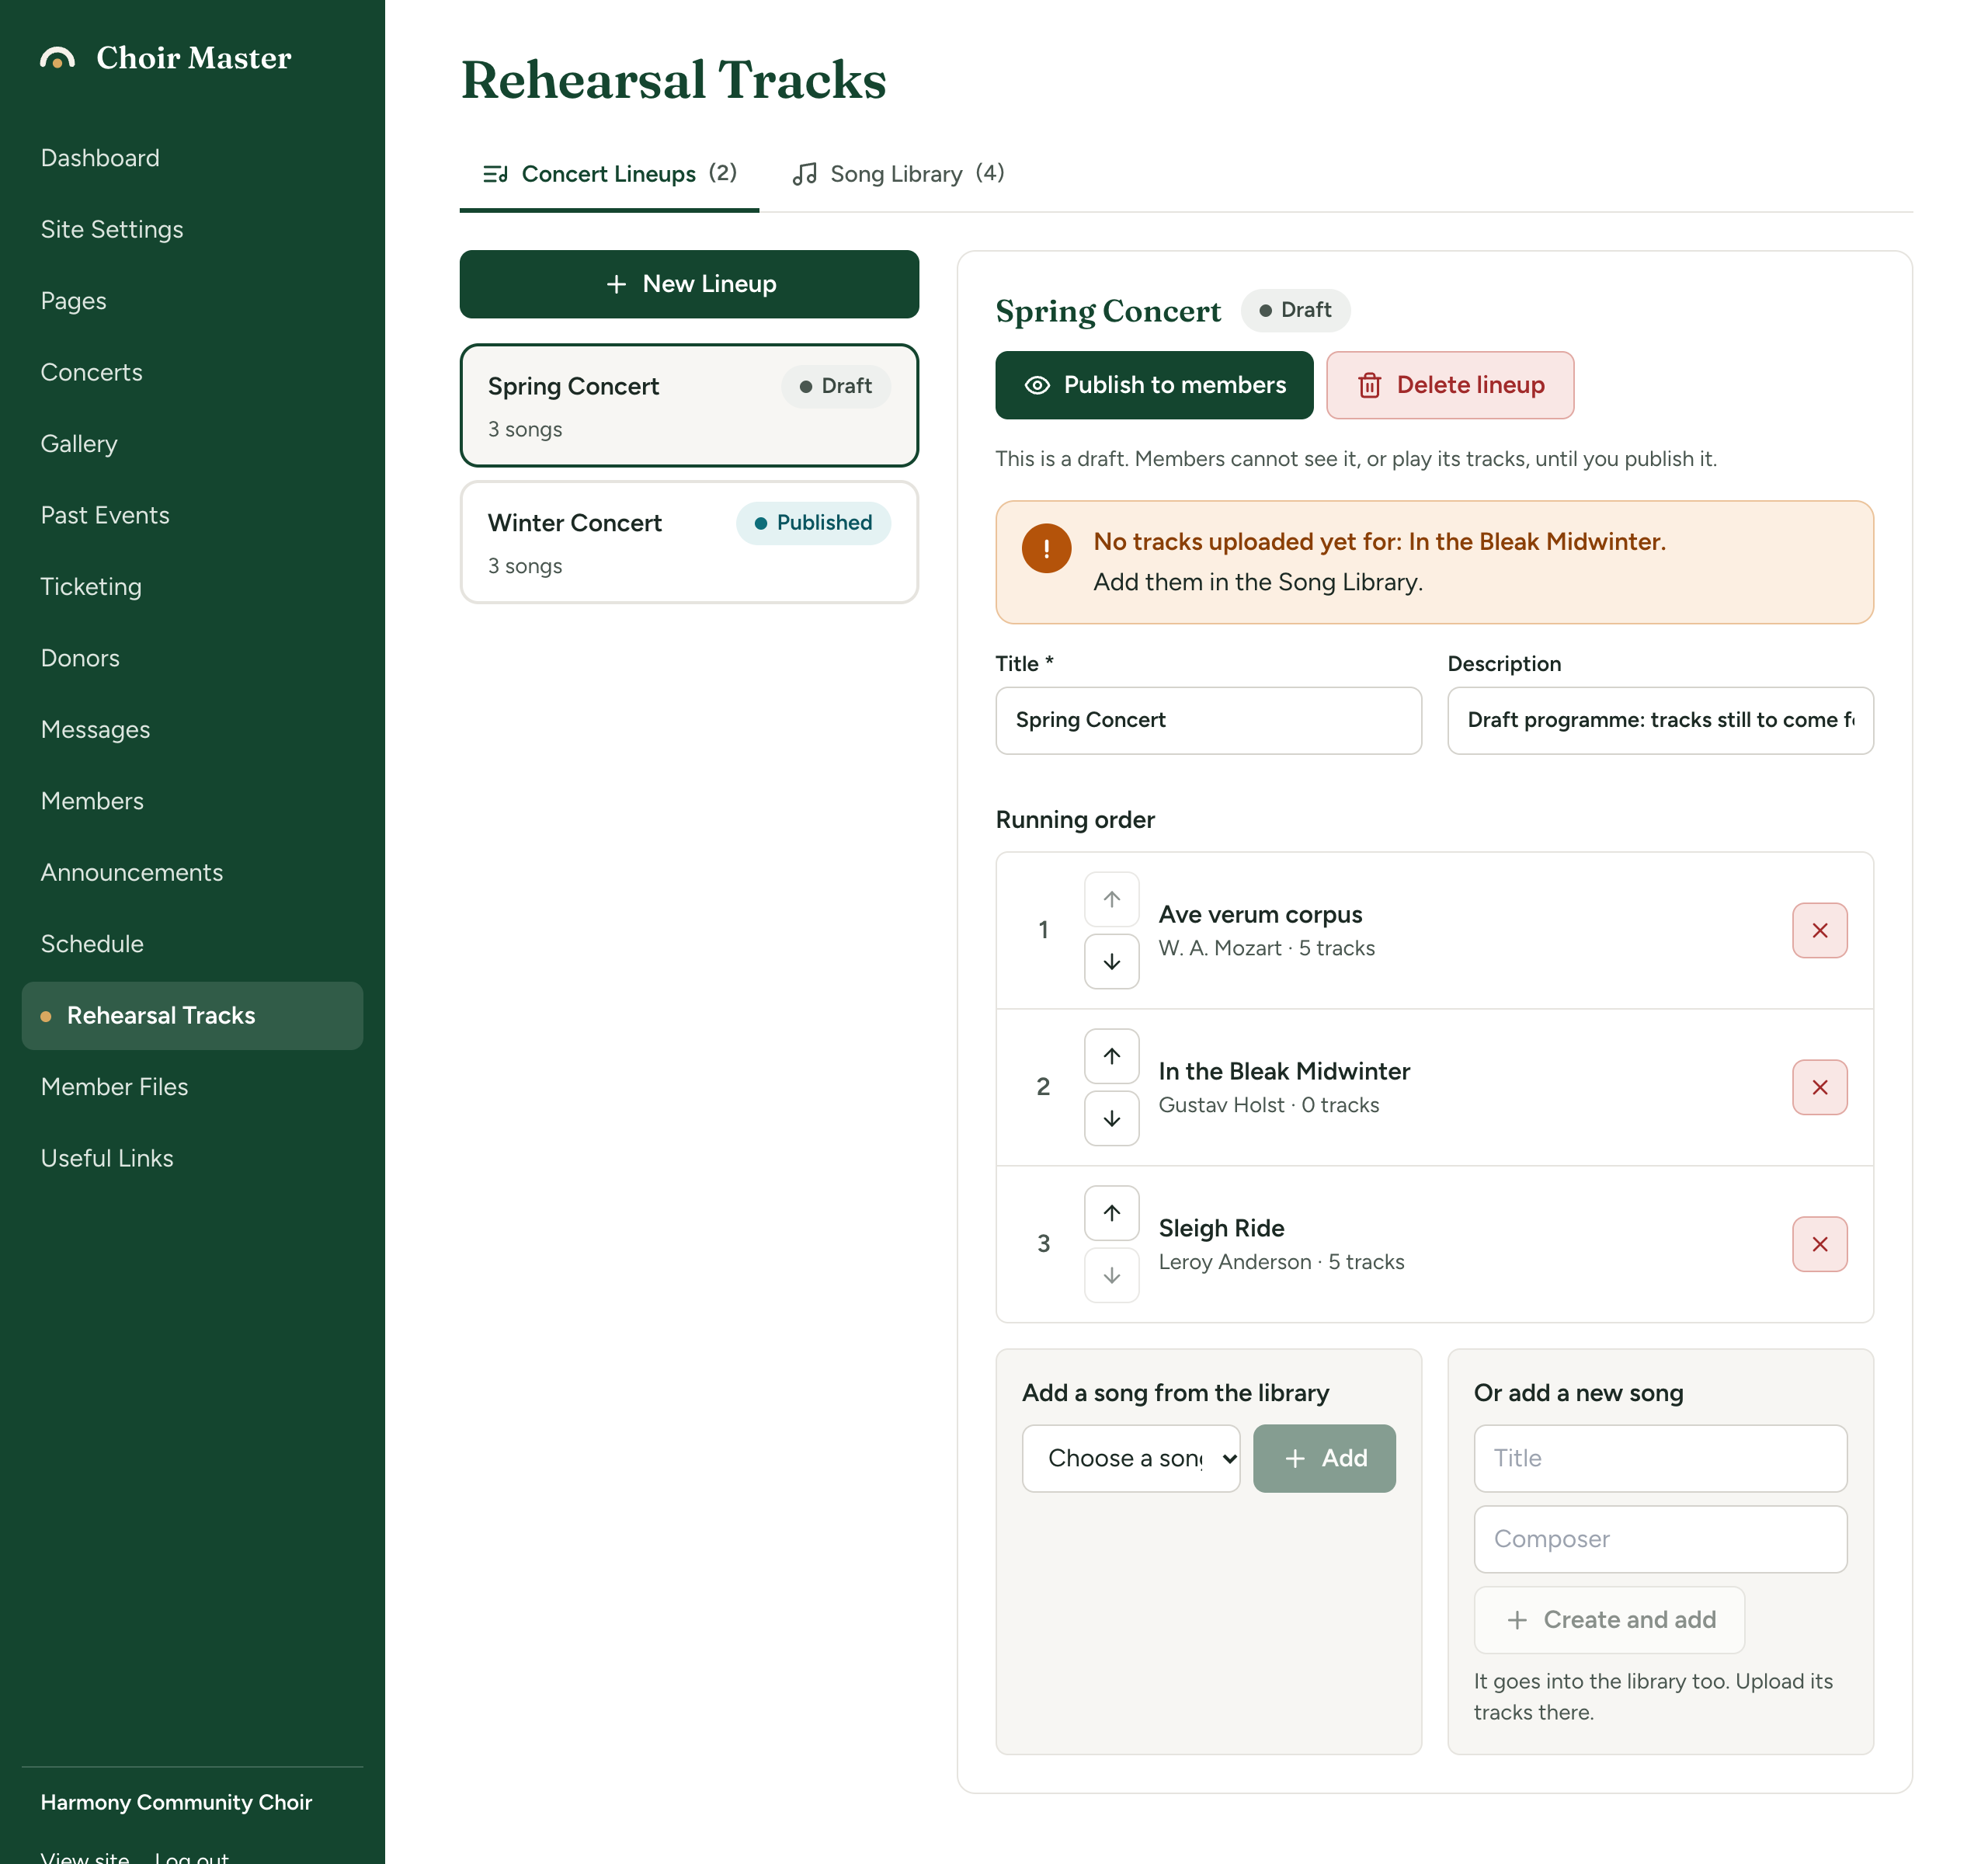Move Sleigh Ride up in order
This screenshot has height=1864, width=1988.
coord(1111,1213)
